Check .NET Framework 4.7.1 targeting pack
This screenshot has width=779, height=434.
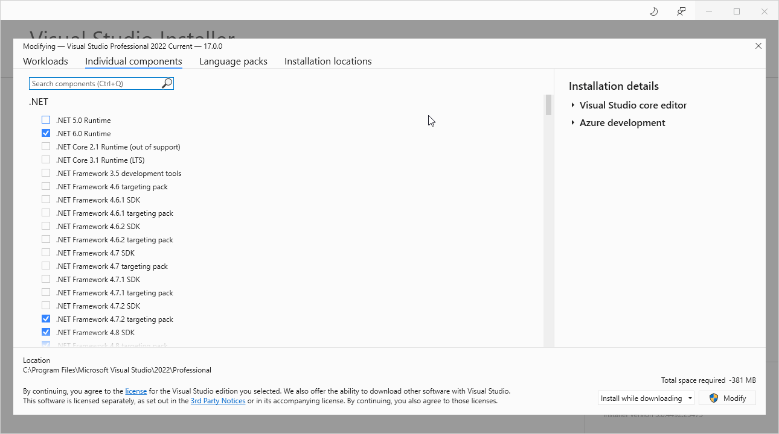46,292
